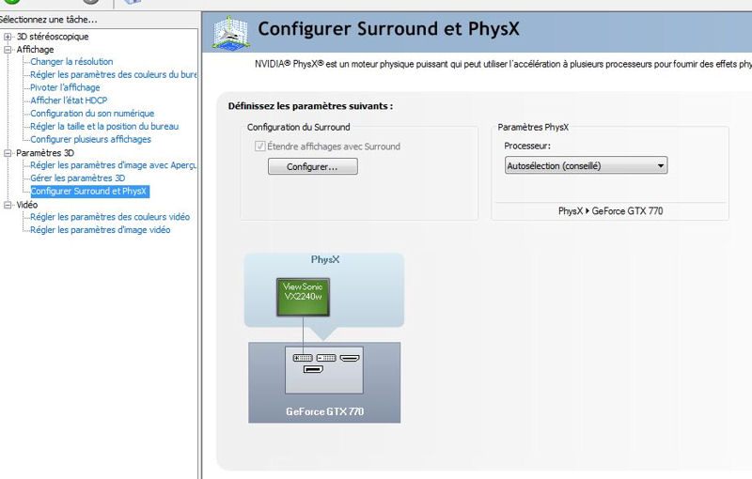752x479 pixels.
Task: Select the 3D stéréoscopique category
Action: point(53,37)
